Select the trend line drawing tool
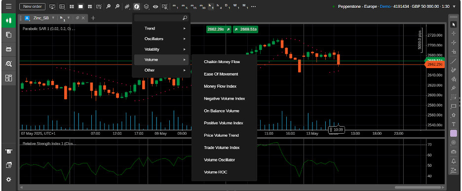The height and width of the screenshot is (191, 462). click(454, 61)
